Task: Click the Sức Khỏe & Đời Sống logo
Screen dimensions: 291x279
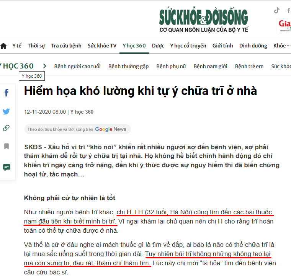Action: pos(204,17)
